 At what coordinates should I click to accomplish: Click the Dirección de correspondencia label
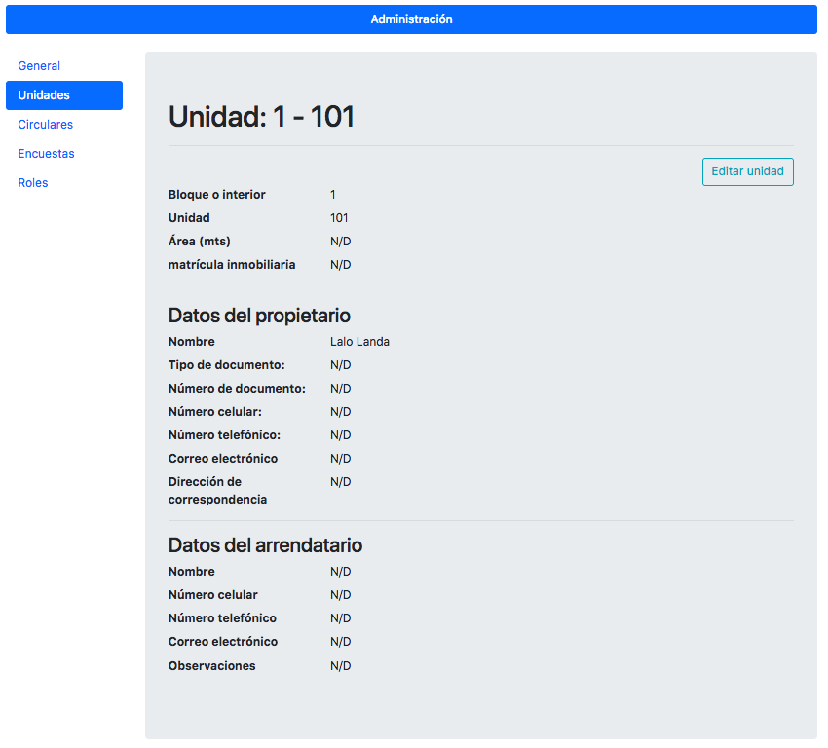[x=217, y=491]
